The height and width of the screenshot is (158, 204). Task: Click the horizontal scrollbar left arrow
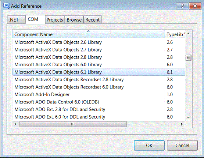coord(15,124)
